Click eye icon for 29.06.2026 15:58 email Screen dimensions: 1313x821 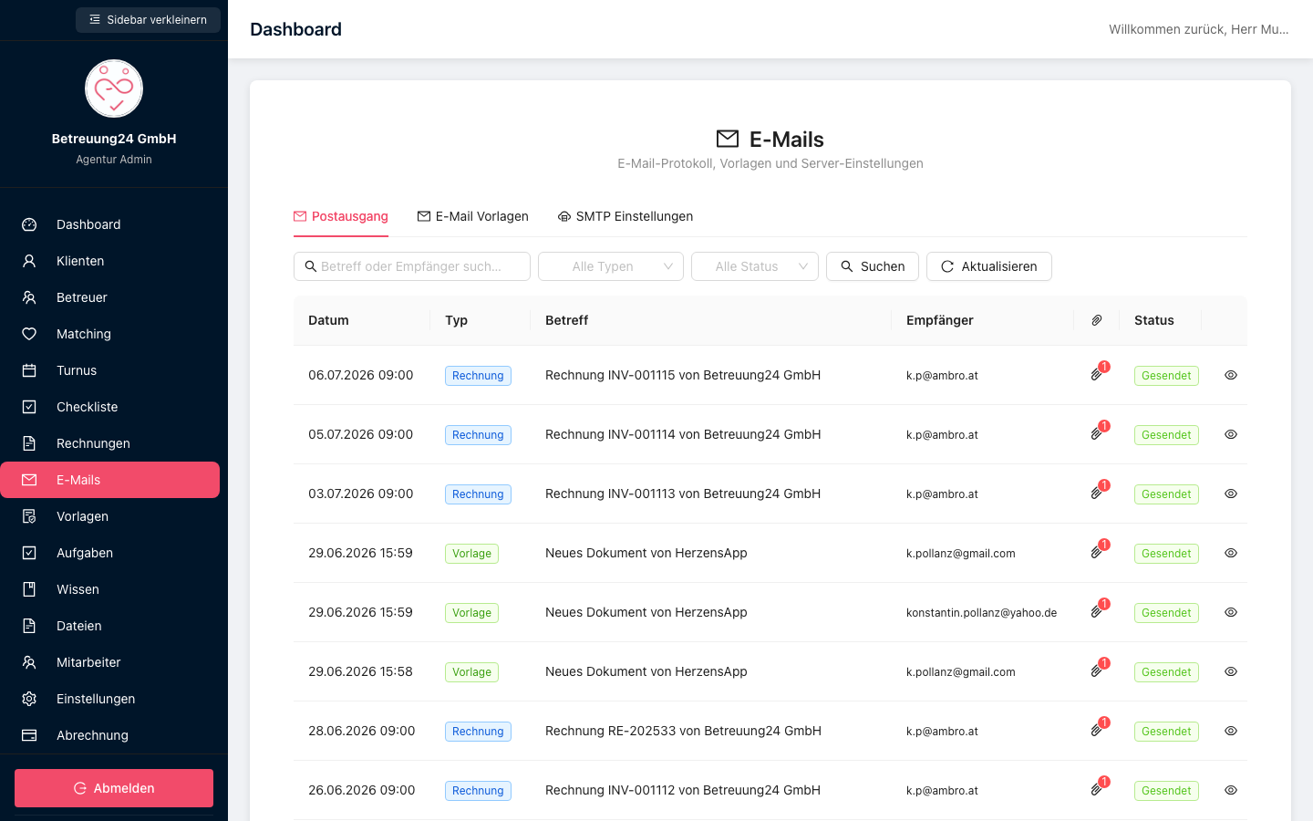pyautogui.click(x=1231, y=671)
